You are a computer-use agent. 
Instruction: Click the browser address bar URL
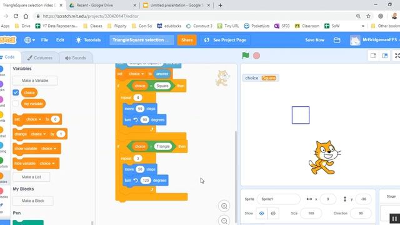[x=91, y=16]
